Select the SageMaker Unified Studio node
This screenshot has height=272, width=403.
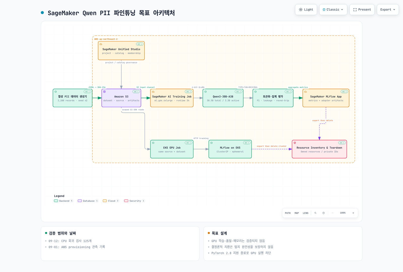(121, 51)
